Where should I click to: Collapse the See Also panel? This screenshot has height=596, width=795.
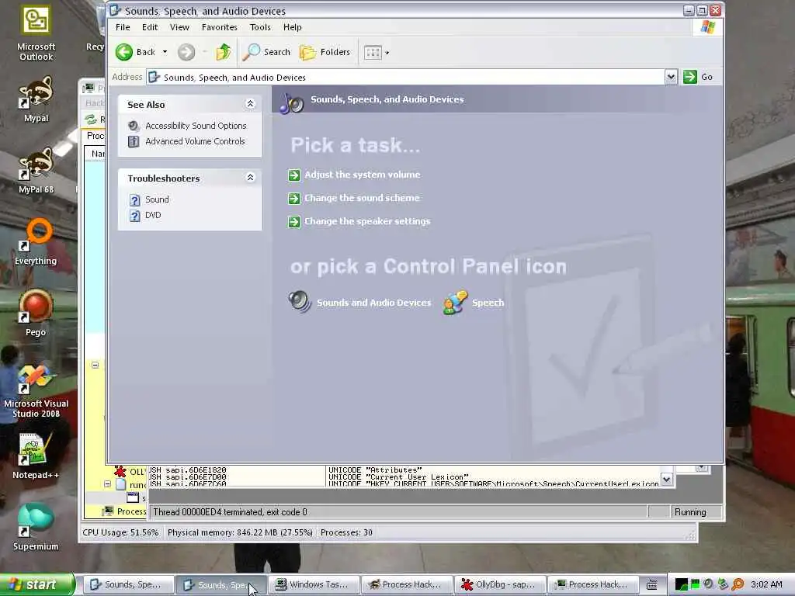(250, 104)
